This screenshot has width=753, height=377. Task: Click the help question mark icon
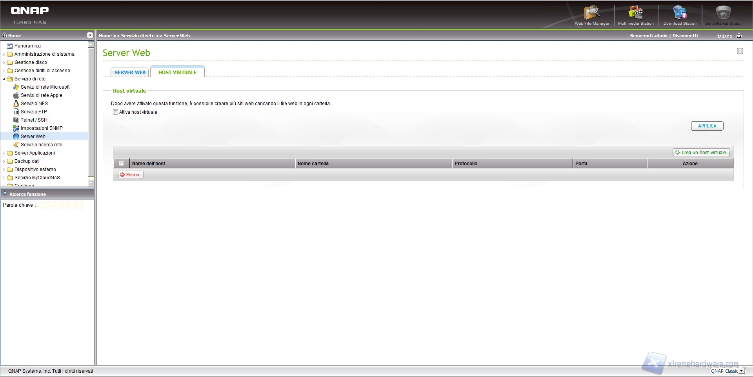(740, 51)
